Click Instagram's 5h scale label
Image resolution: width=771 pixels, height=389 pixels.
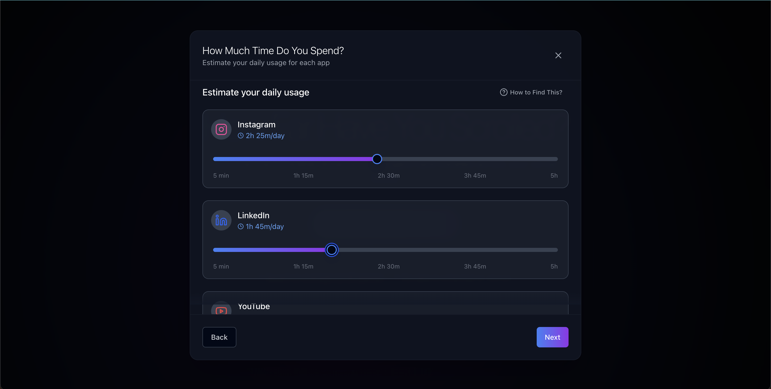554,176
